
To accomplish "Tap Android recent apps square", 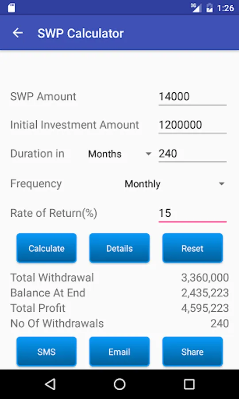I will coord(189,384).
